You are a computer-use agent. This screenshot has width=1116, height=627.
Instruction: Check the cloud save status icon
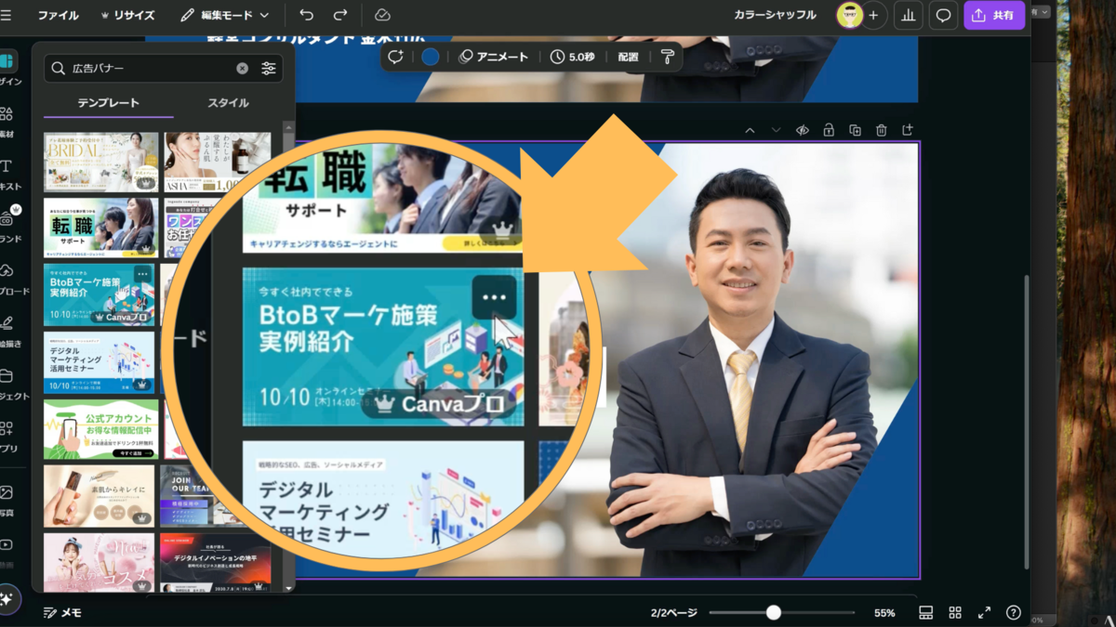coord(382,16)
